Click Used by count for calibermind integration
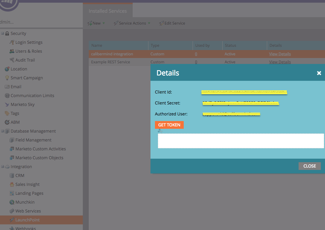This screenshot has height=230, width=325. coord(196,54)
